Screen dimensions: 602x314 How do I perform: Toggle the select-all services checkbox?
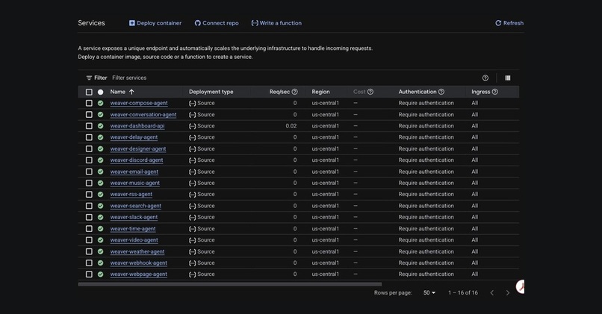(x=89, y=92)
